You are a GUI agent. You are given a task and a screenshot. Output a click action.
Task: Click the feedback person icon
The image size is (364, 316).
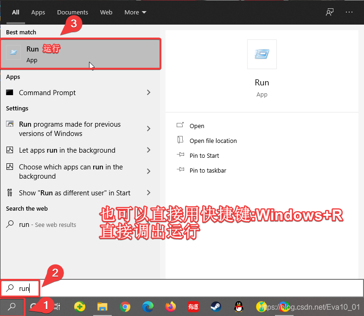click(x=329, y=12)
